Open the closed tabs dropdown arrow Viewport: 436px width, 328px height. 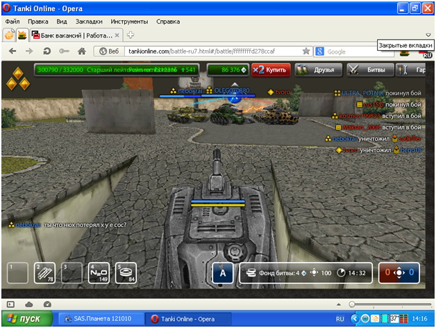click(x=428, y=35)
